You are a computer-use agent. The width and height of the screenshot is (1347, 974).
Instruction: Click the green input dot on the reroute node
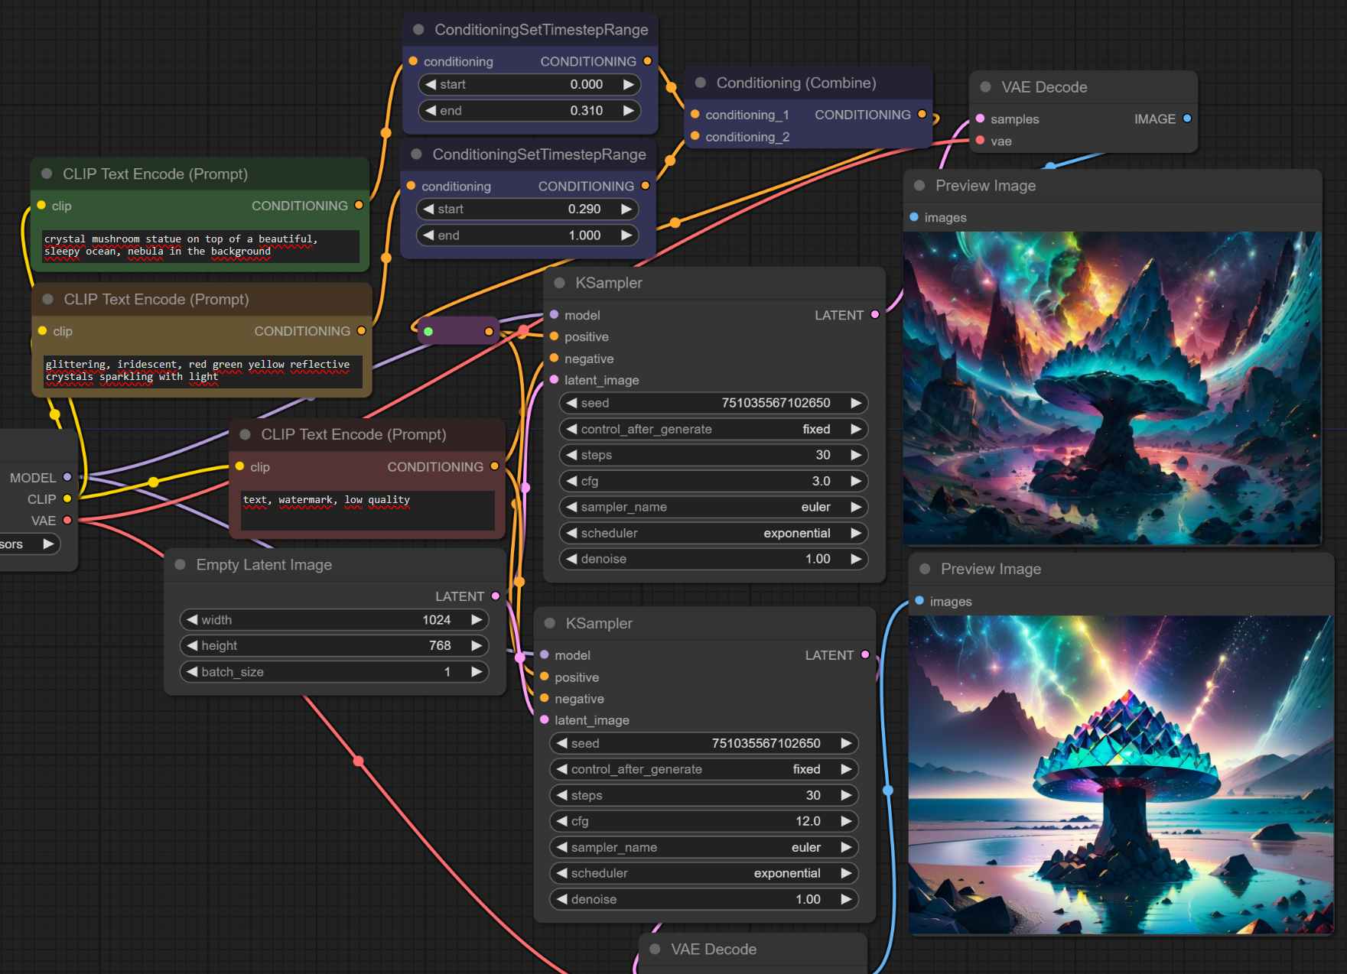click(428, 331)
